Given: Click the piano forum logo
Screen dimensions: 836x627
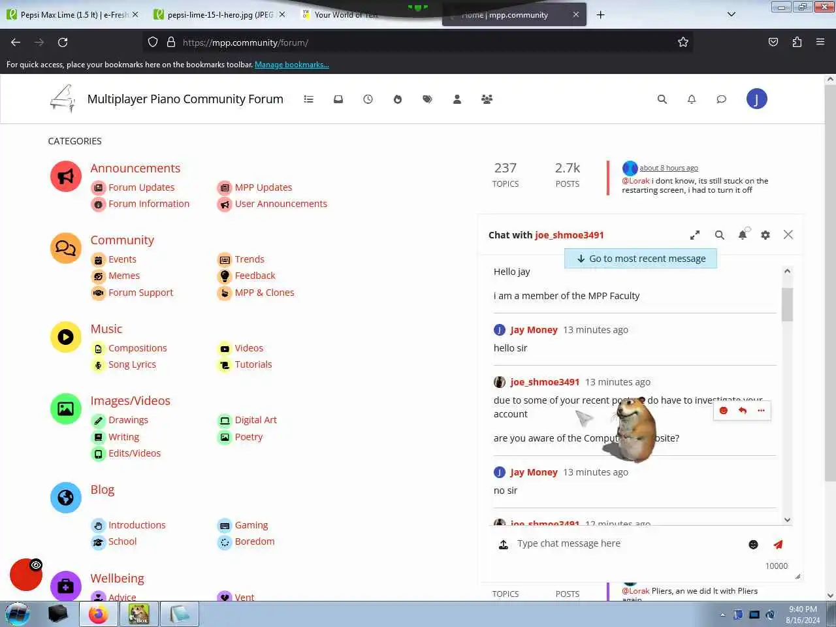Looking at the screenshot, I should [63, 99].
